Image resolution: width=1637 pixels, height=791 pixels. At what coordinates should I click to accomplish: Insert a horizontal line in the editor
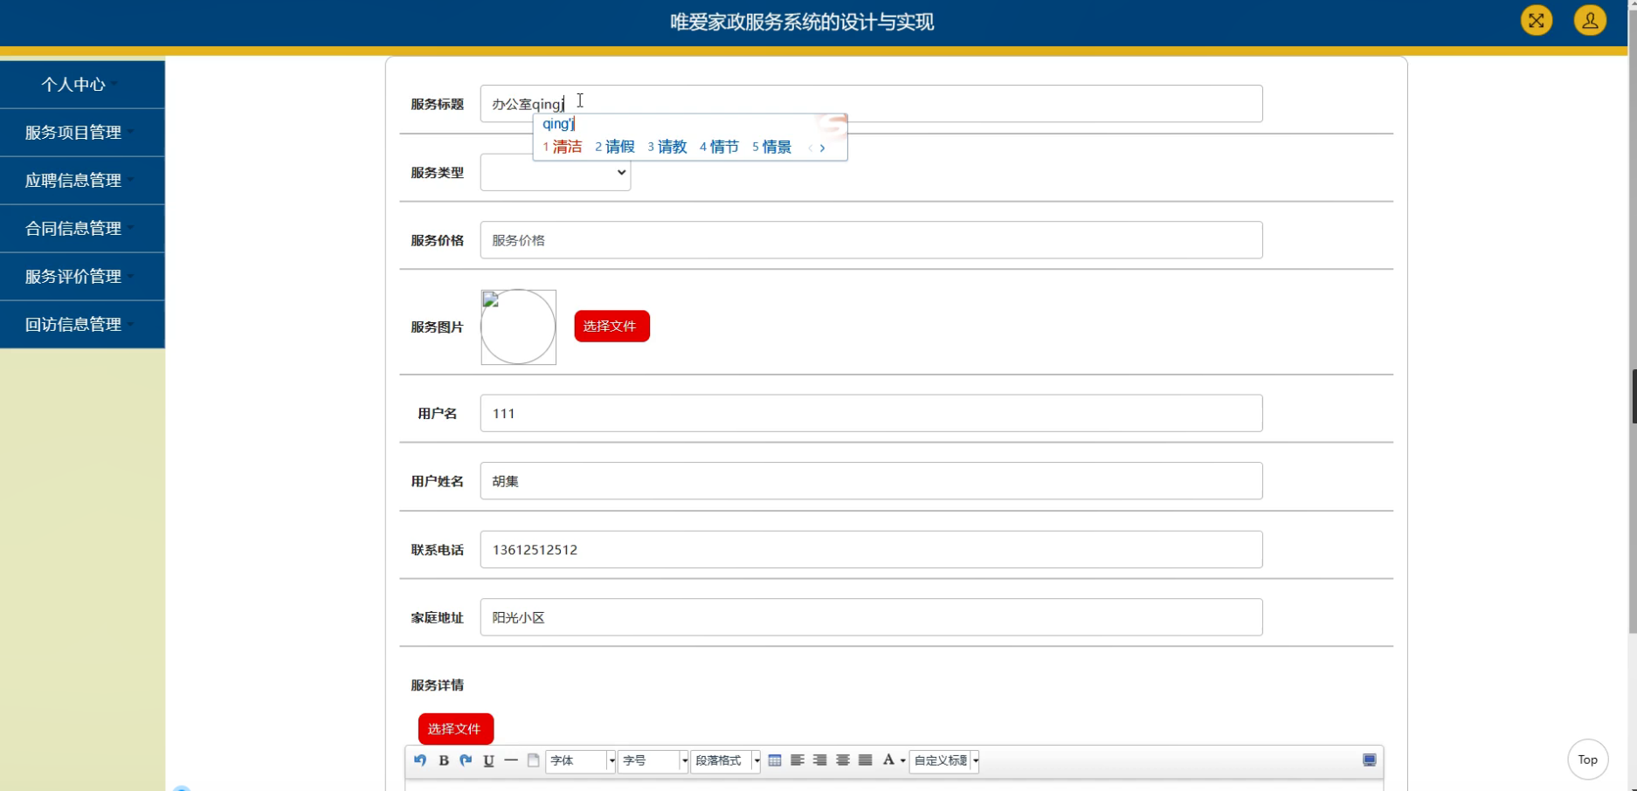[511, 760]
